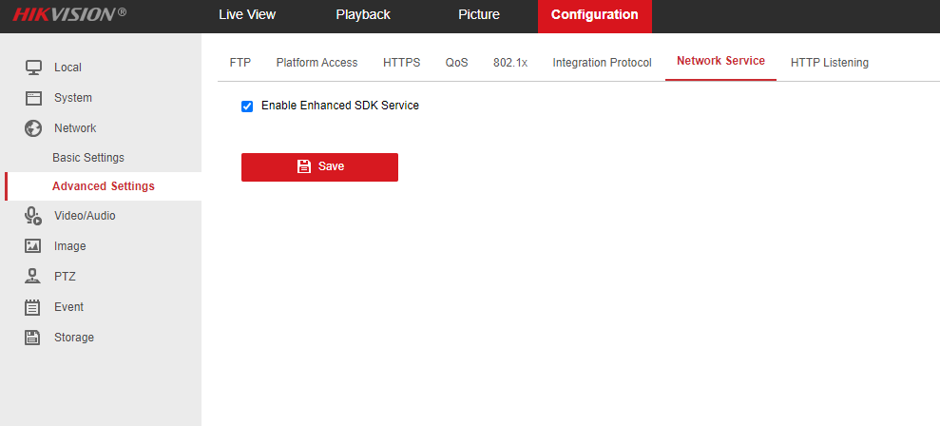Click the Local monitor icon in sidebar

click(x=33, y=68)
